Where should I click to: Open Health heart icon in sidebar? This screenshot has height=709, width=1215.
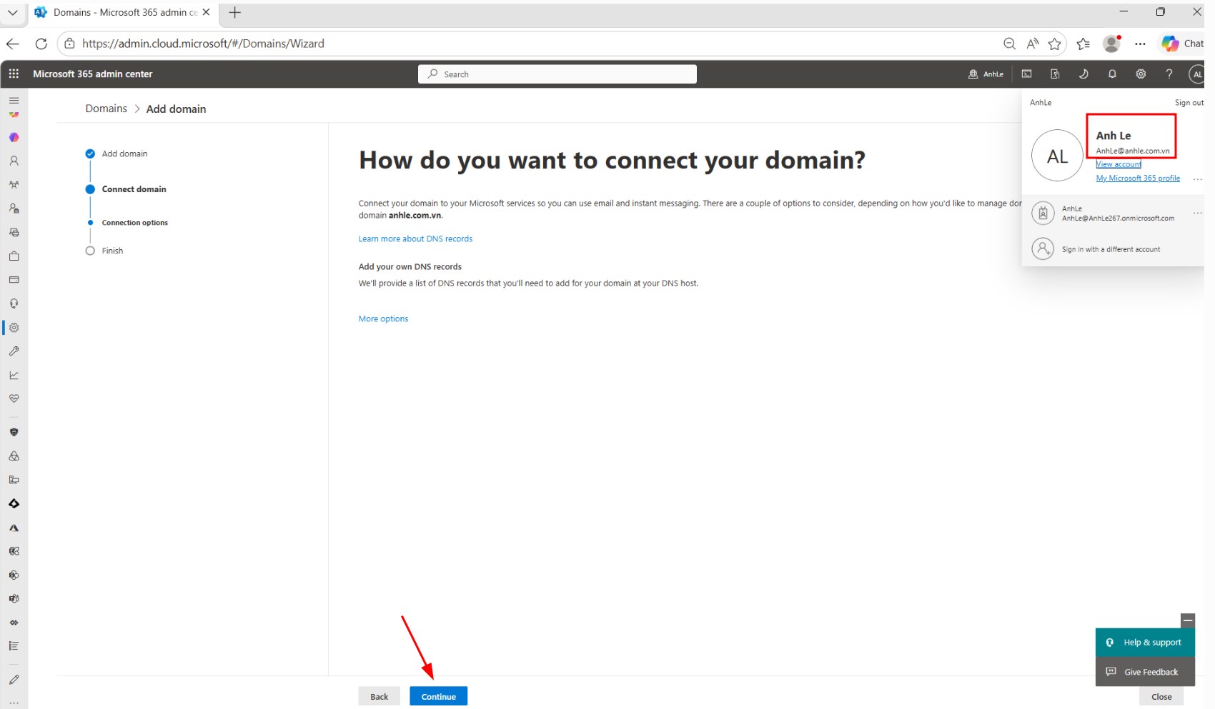[14, 398]
